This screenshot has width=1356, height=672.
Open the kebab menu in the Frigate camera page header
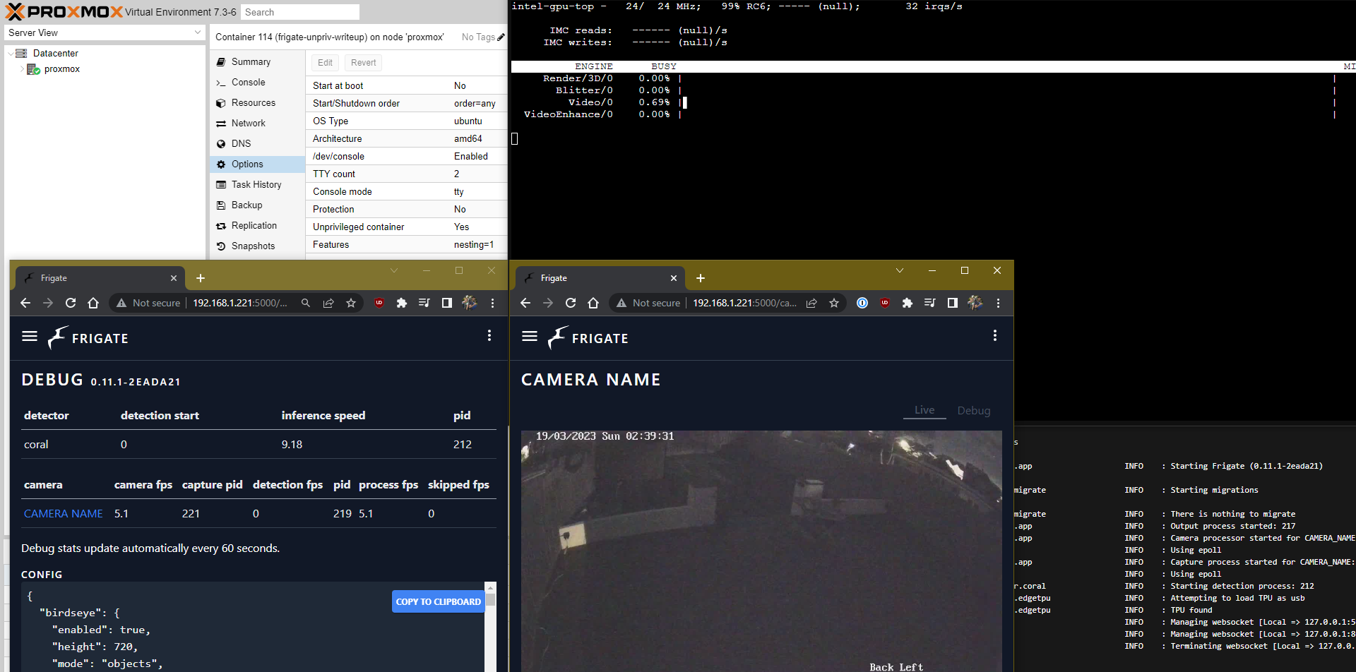[995, 336]
